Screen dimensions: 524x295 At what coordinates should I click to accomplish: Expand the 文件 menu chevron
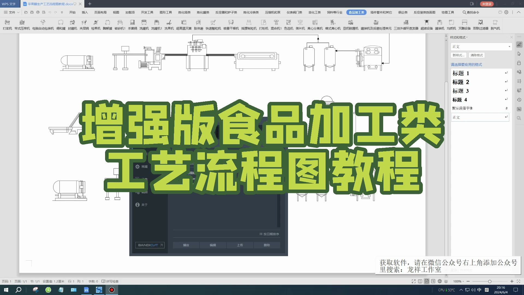point(18,12)
